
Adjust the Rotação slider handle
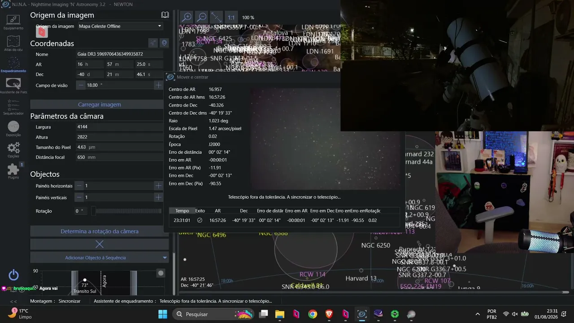[x=93, y=211]
